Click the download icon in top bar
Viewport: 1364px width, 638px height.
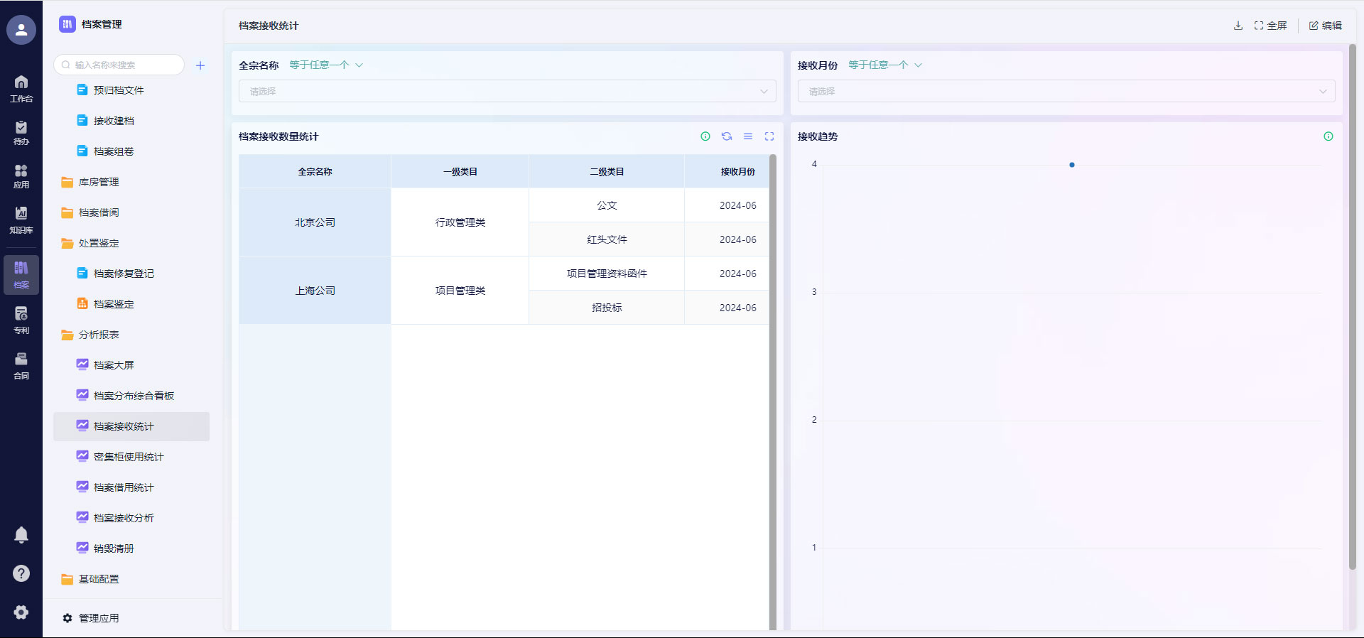point(1238,26)
